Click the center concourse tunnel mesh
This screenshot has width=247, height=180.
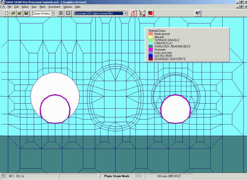pos(115,96)
